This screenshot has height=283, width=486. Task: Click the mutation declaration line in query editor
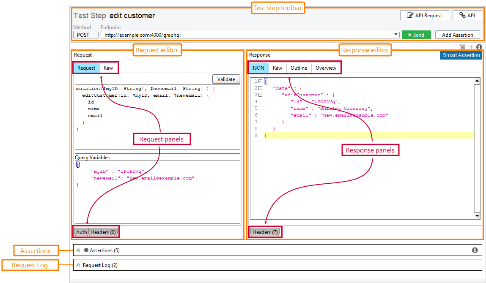coord(146,89)
